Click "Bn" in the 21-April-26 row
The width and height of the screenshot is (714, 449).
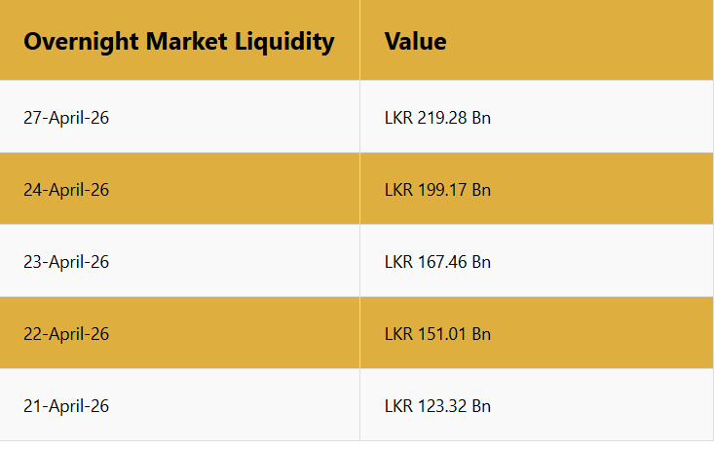[x=481, y=406]
